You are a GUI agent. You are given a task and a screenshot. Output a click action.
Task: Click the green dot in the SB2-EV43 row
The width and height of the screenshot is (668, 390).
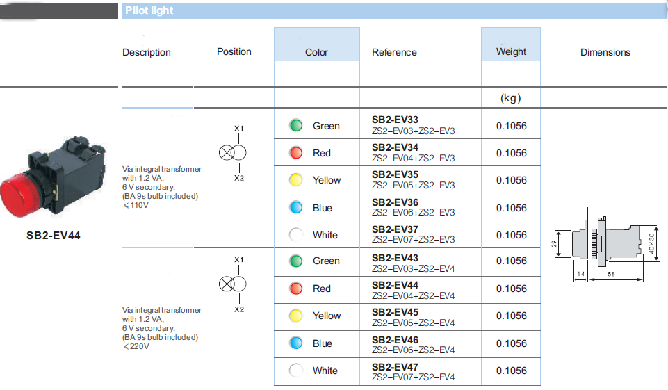click(x=295, y=261)
